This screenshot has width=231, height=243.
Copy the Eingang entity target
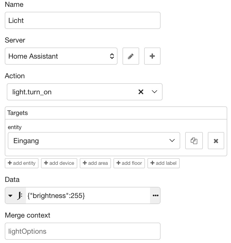coord(194,141)
